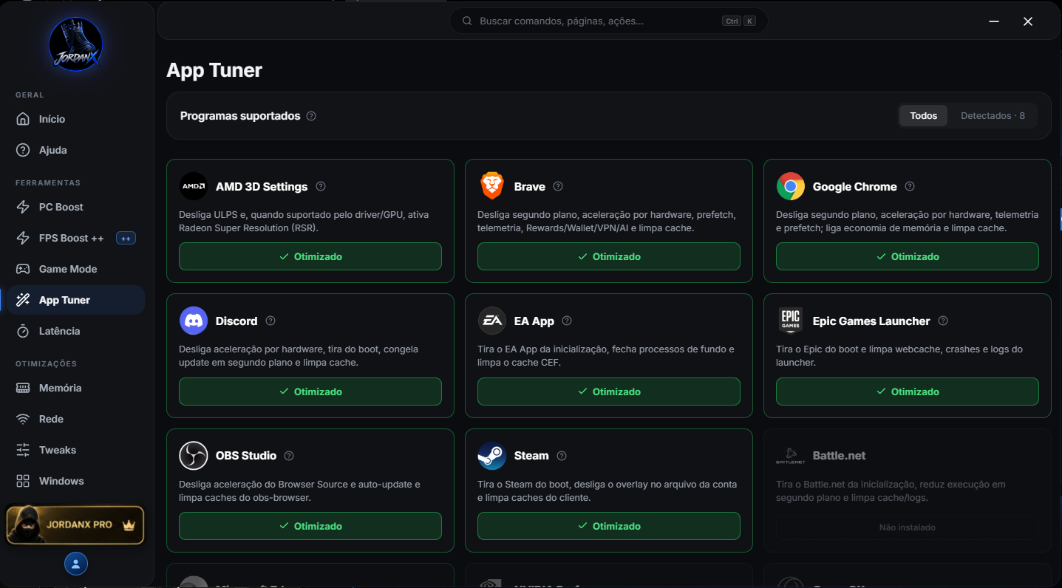Click Não instalado button on Battle.net card

[908, 527]
